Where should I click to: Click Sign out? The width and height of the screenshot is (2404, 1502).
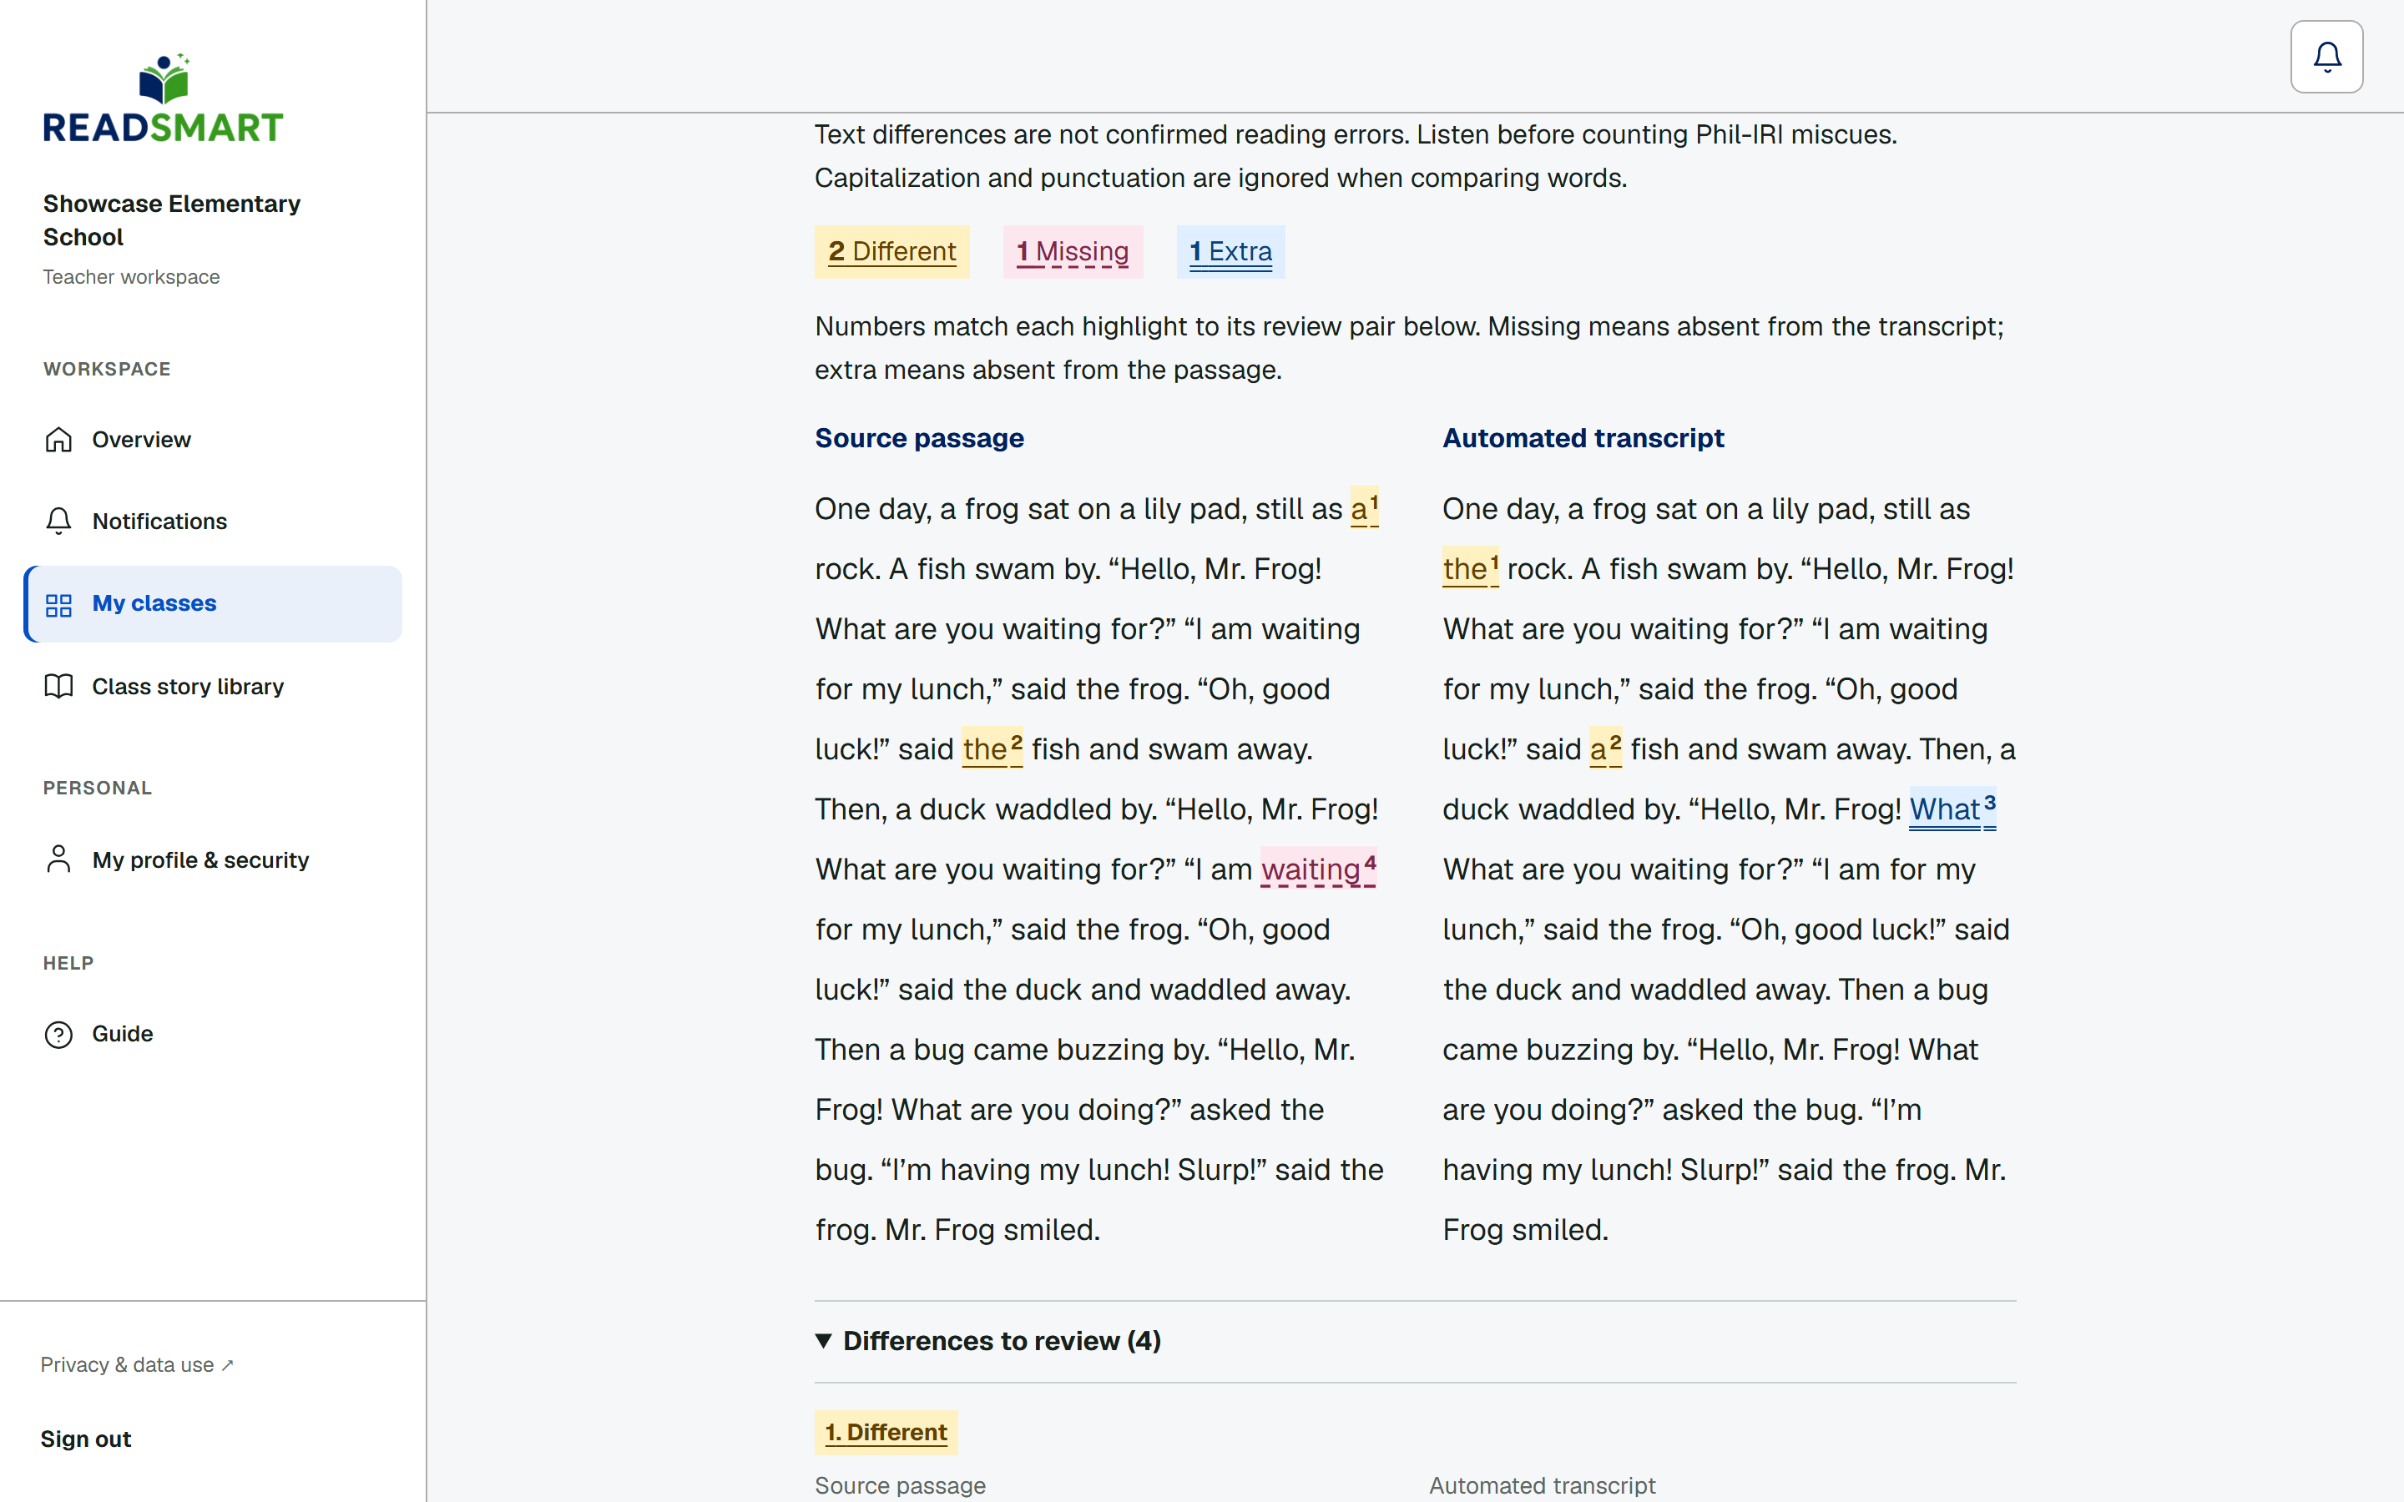(85, 1439)
